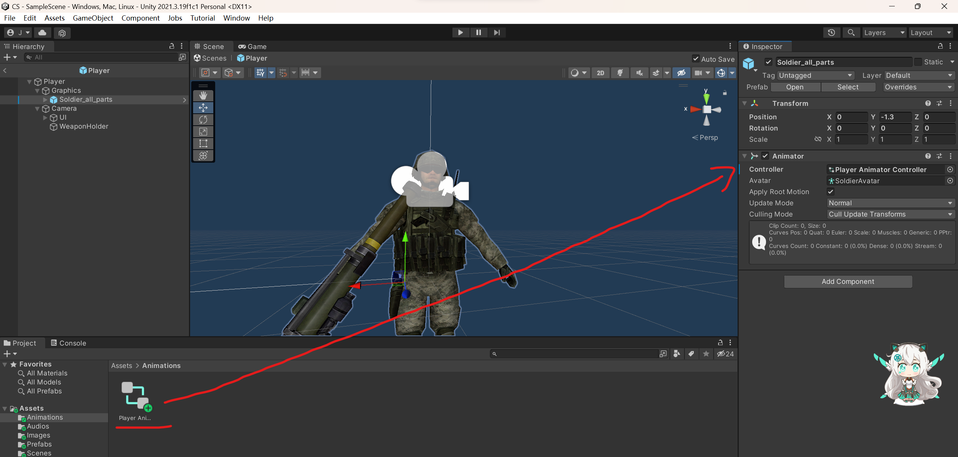Screen dimensions: 958x457
Task: Open the Unity Cloud services icon
Action: (43, 33)
